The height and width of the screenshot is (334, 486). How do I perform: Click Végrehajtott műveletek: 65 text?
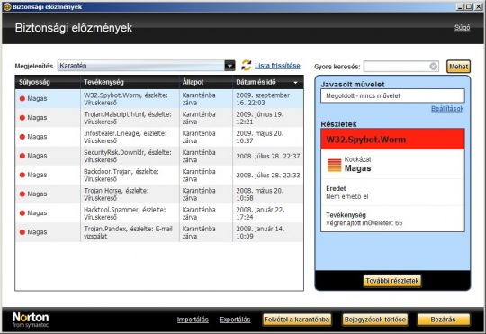click(364, 223)
